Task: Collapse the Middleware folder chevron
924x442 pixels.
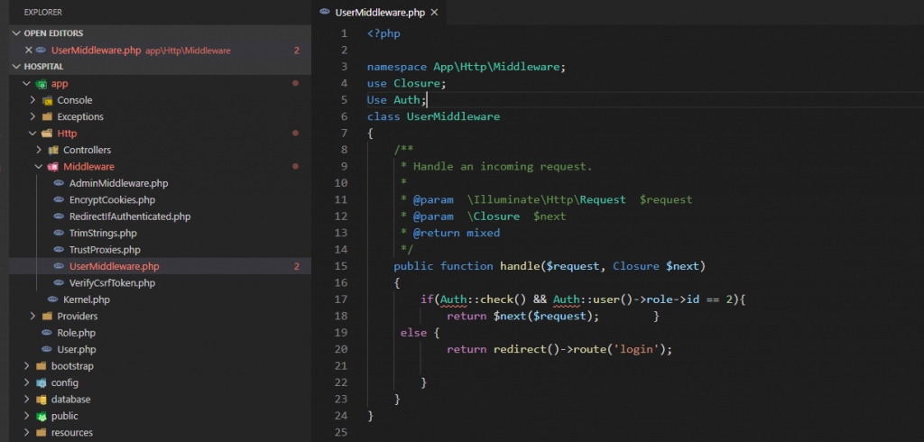Action: click(x=39, y=167)
